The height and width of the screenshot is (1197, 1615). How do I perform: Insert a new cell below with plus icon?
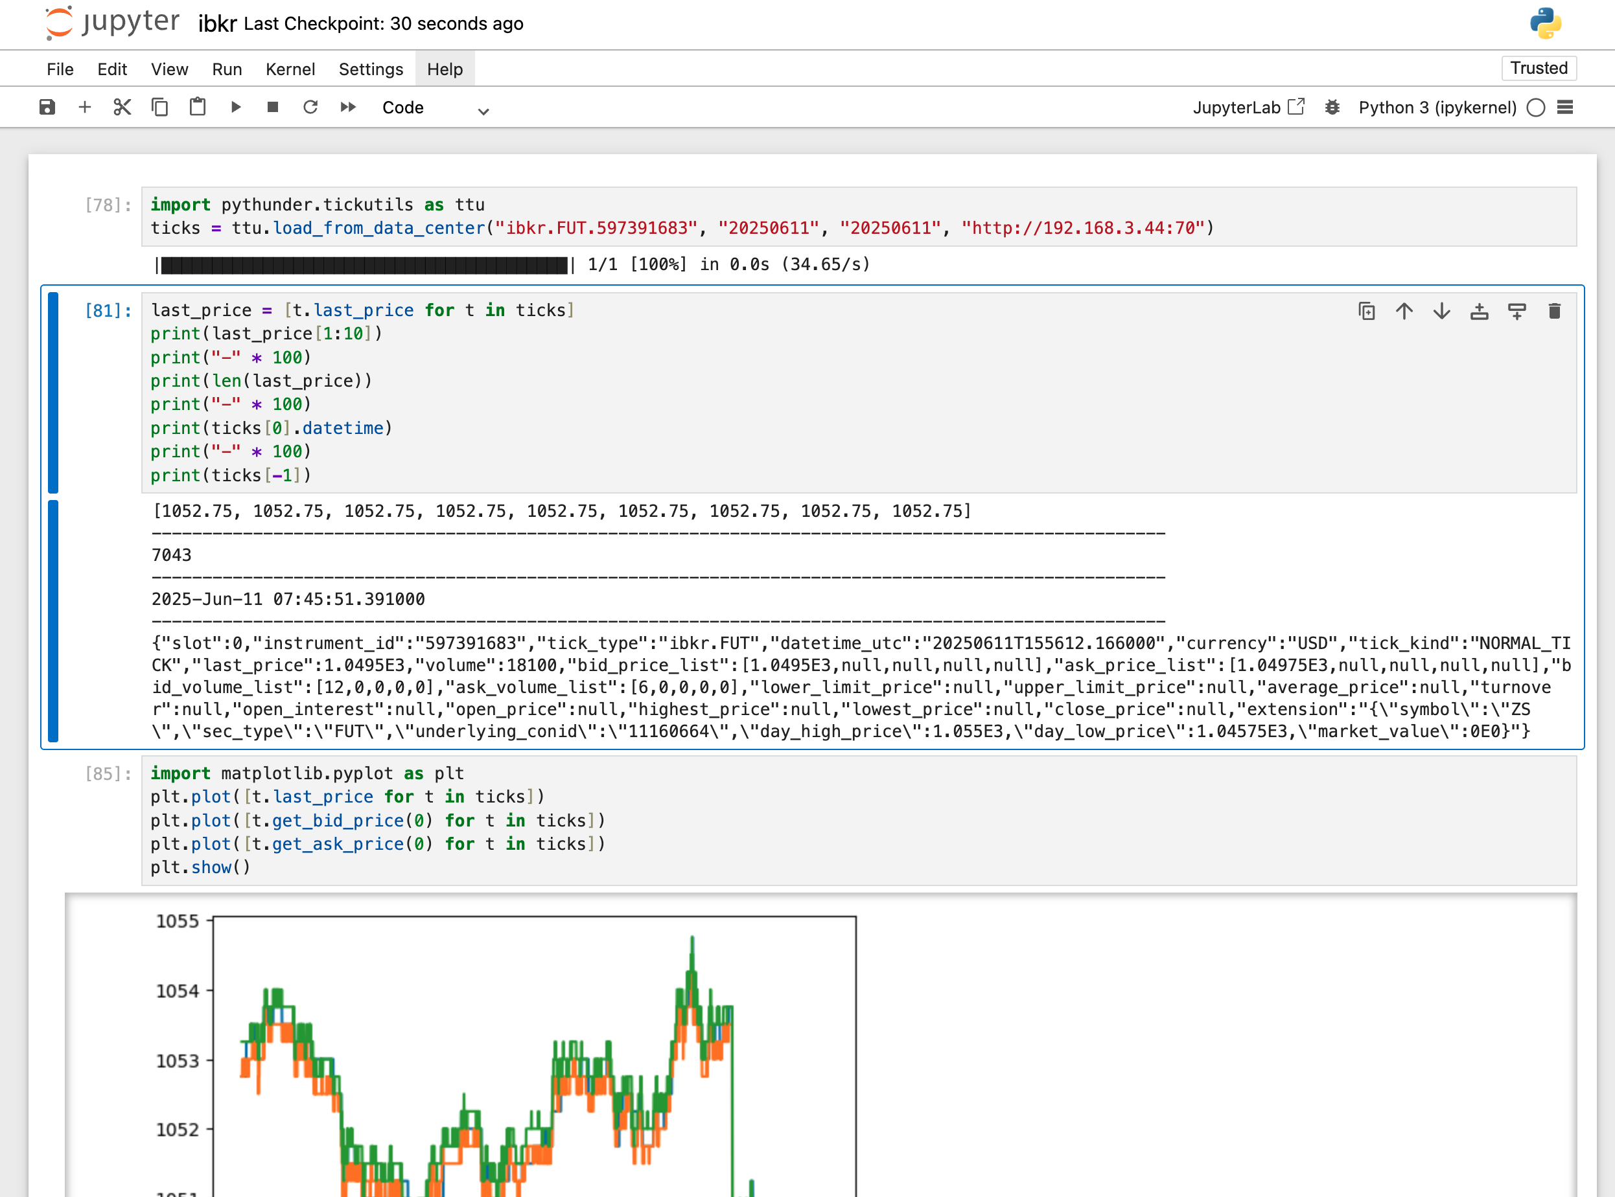tap(85, 108)
